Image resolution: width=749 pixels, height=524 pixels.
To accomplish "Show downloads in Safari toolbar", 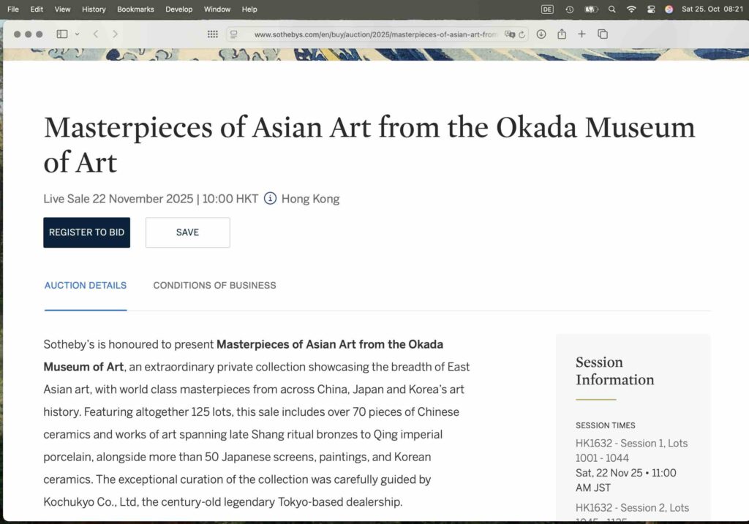I will tap(541, 34).
